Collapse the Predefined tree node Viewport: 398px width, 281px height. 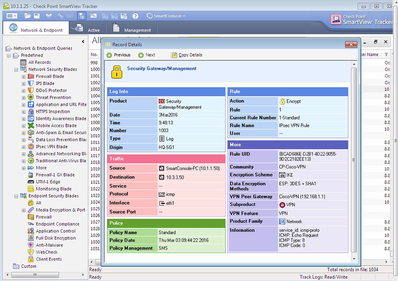point(9,55)
